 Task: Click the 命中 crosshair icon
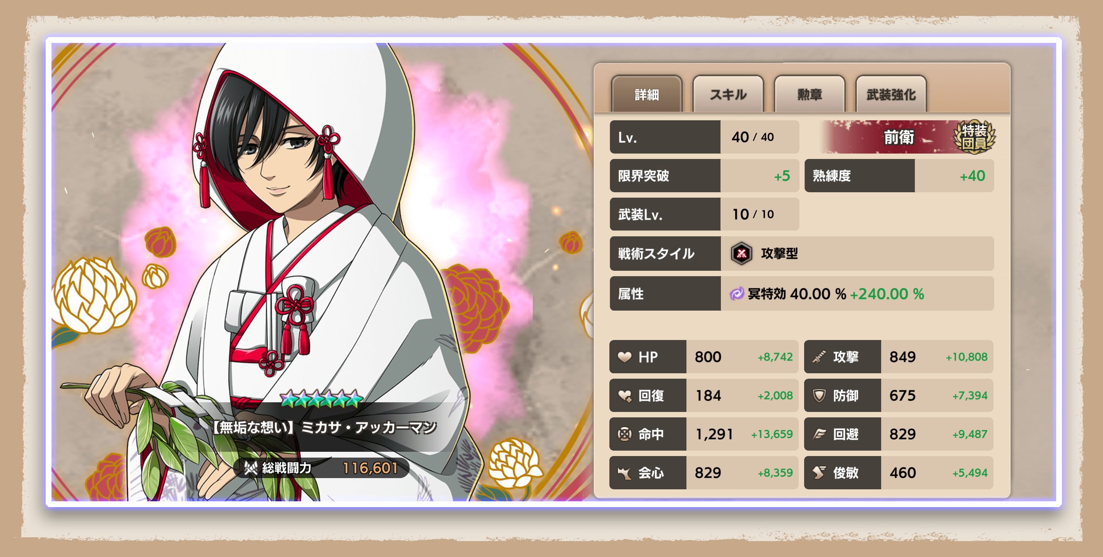pyautogui.click(x=624, y=434)
